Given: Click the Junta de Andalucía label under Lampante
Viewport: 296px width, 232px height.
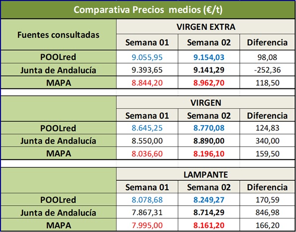Looking at the screenshot, I should (x=59, y=213).
